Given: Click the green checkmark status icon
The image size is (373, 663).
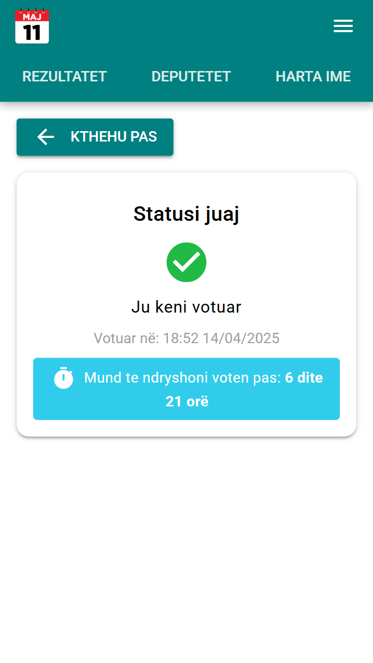Looking at the screenshot, I should click(x=187, y=262).
